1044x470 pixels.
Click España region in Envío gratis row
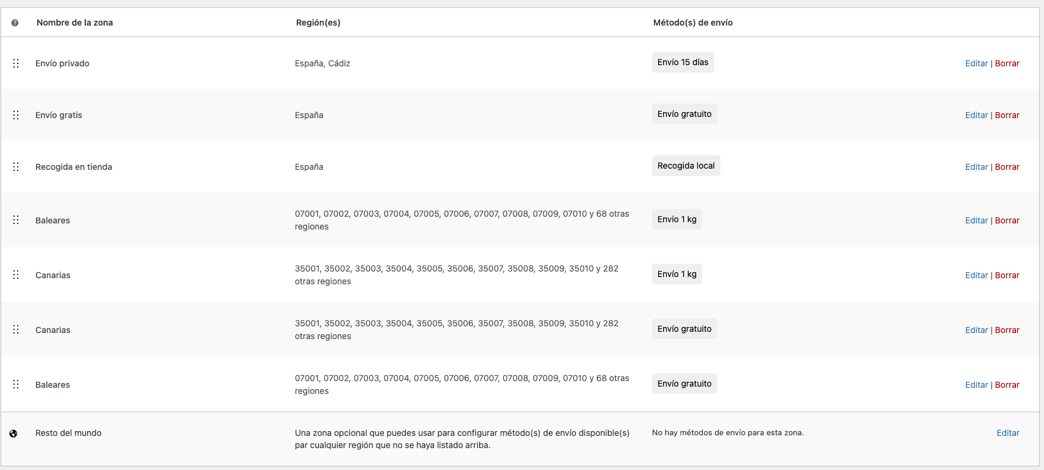click(x=309, y=115)
